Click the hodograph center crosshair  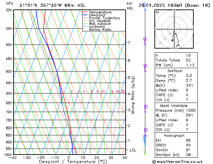point(174,29)
